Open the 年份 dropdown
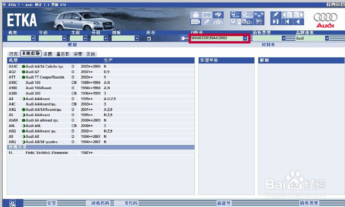Image resolution: width=345 pixels, height=207 pixels. click(64, 38)
